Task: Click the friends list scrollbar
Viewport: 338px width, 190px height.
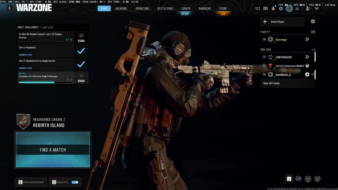Action: [315, 66]
